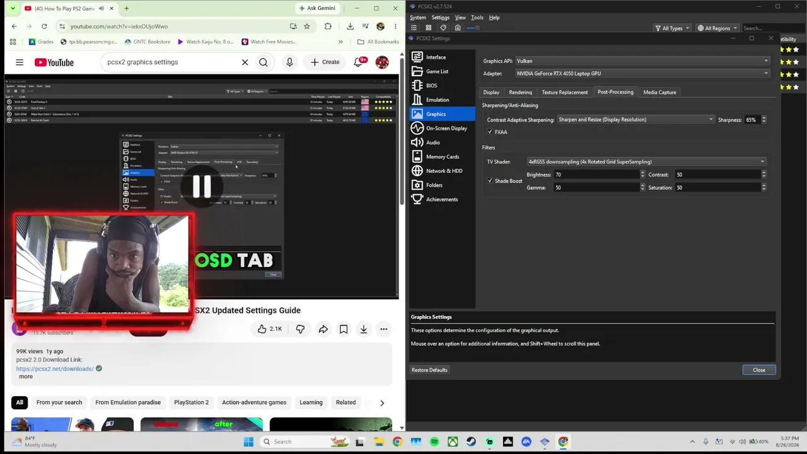807x454 pixels.
Task: Open the Adapter dropdown
Action: tap(642, 74)
